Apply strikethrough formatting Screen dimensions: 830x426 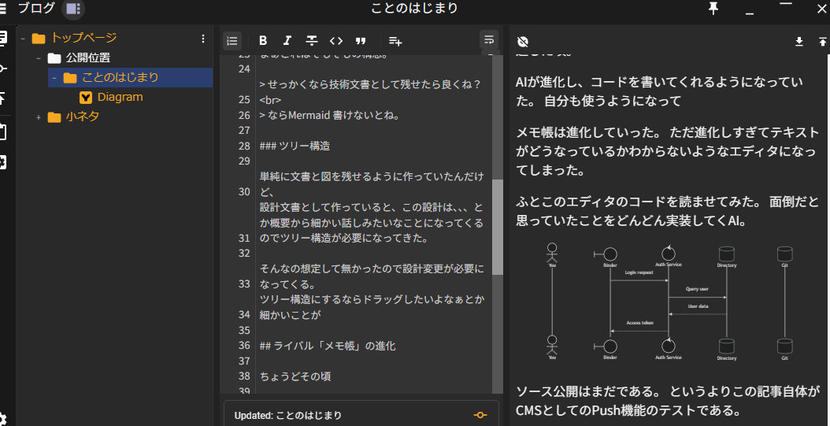[311, 41]
